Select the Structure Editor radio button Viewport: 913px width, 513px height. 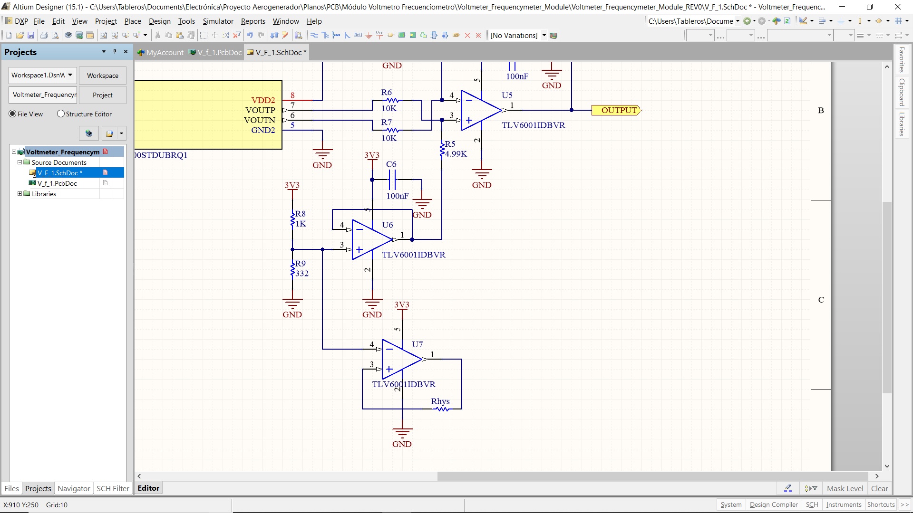point(60,114)
